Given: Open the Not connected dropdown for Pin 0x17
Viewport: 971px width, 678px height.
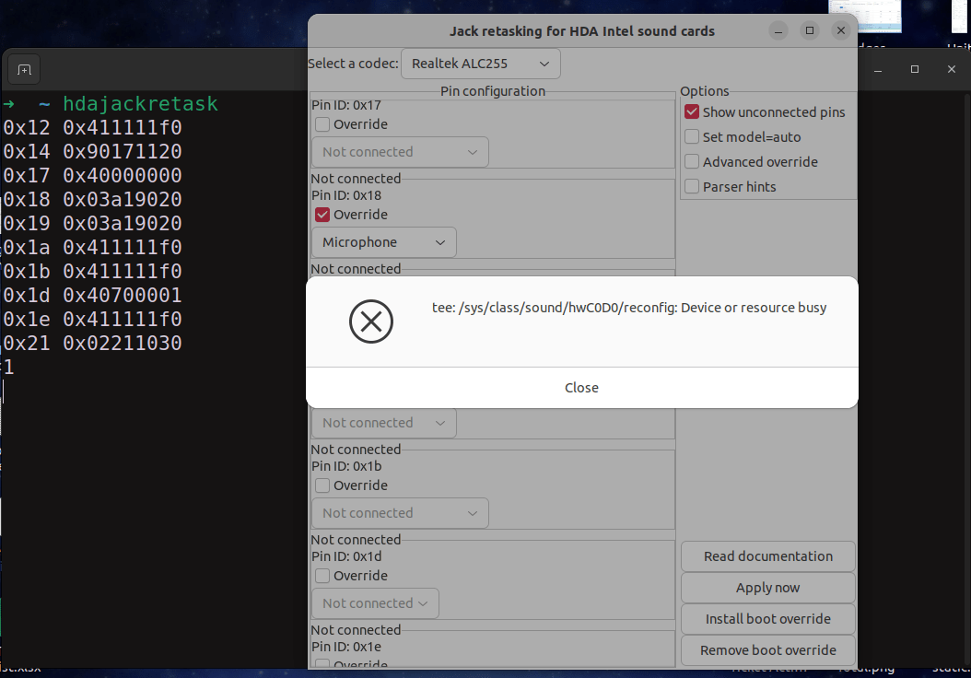Looking at the screenshot, I should click(x=399, y=151).
